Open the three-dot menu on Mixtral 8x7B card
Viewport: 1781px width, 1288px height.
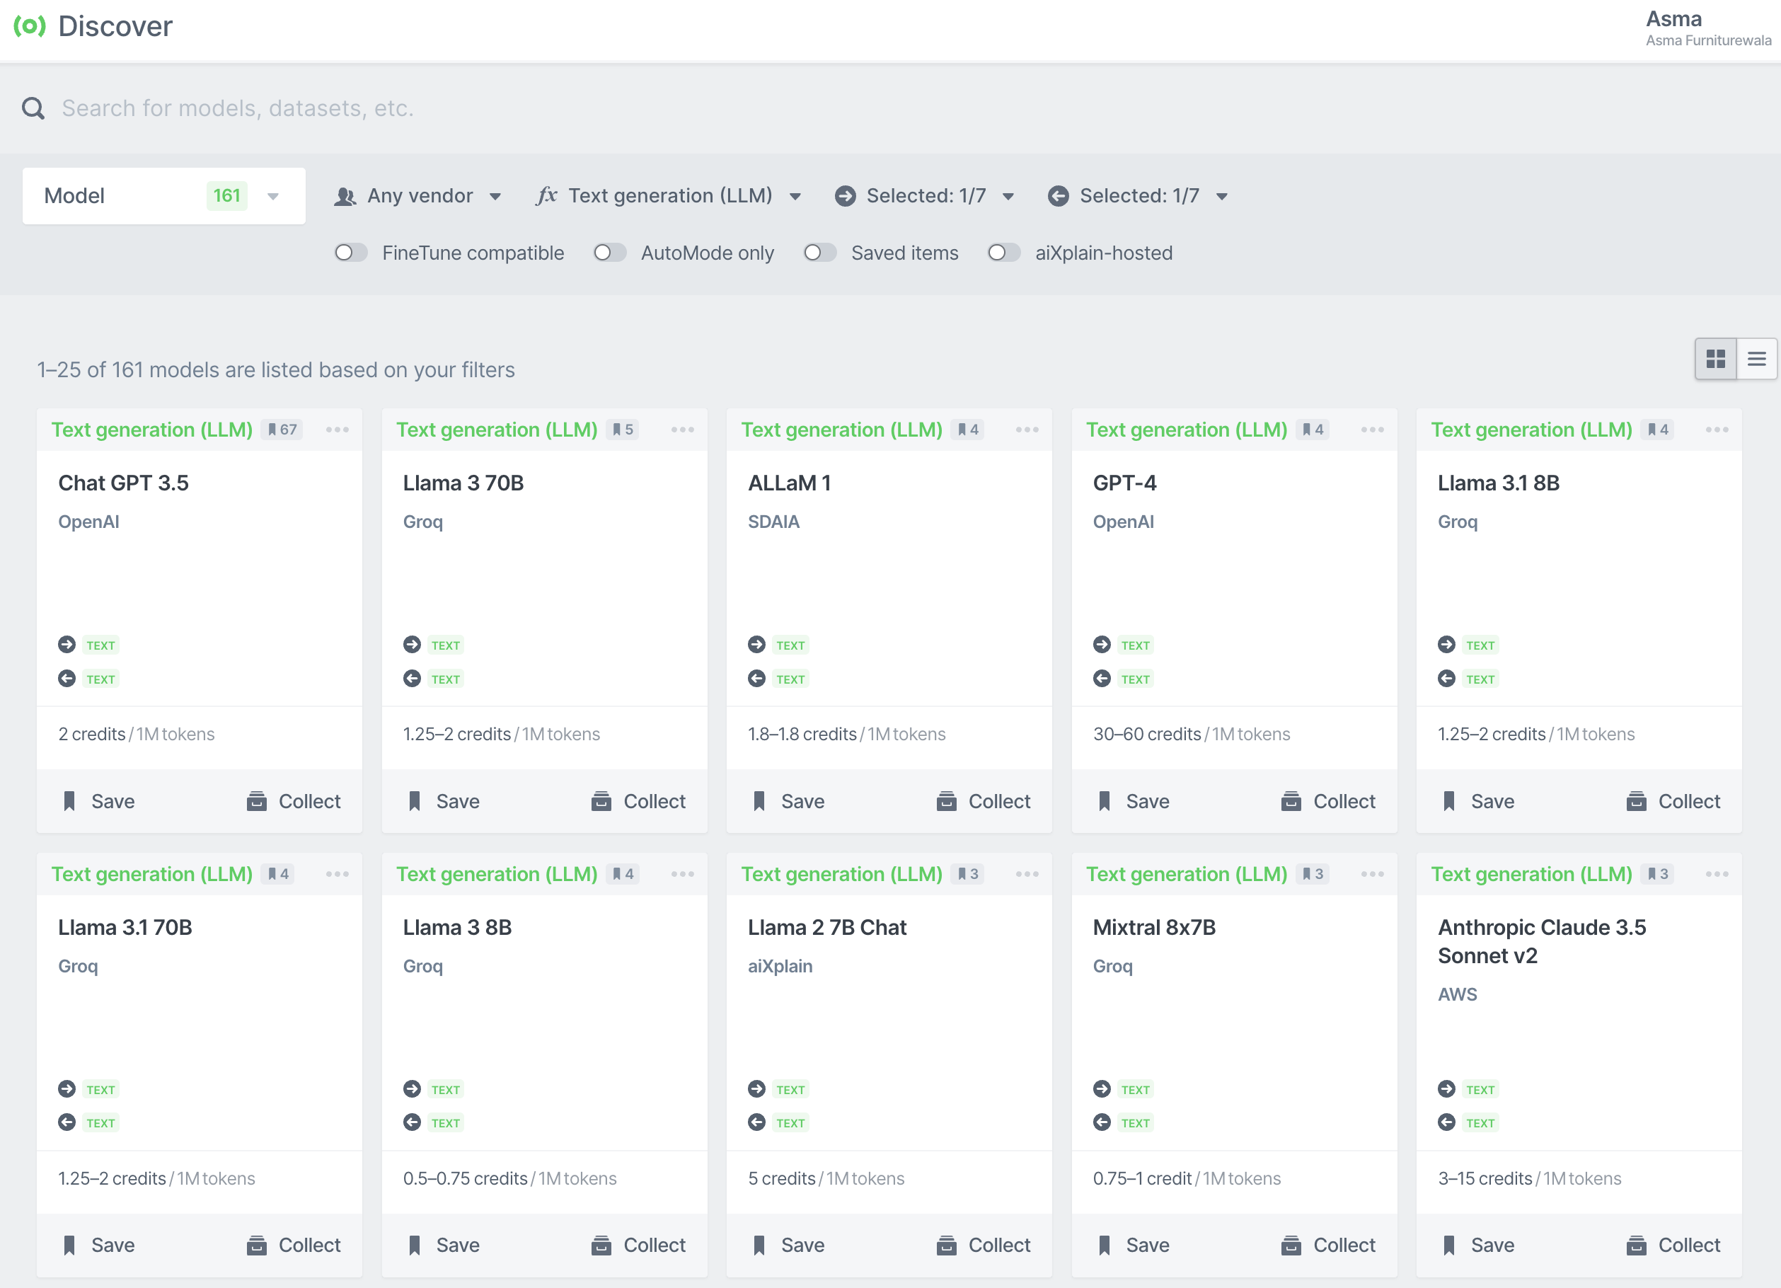click(x=1373, y=874)
